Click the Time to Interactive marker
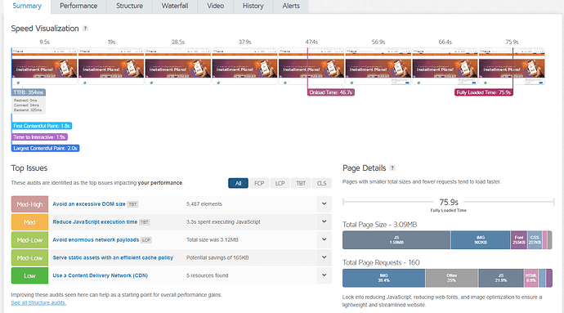The image size is (564, 313). tap(39, 137)
